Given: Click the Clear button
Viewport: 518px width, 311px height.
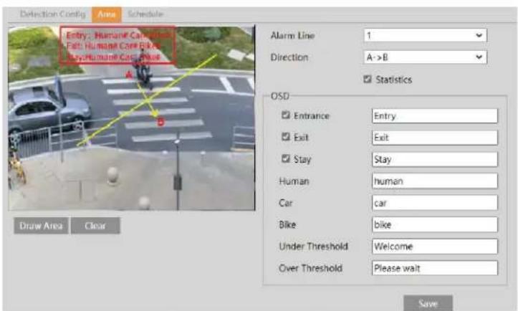Looking at the screenshot, I should click(95, 226).
